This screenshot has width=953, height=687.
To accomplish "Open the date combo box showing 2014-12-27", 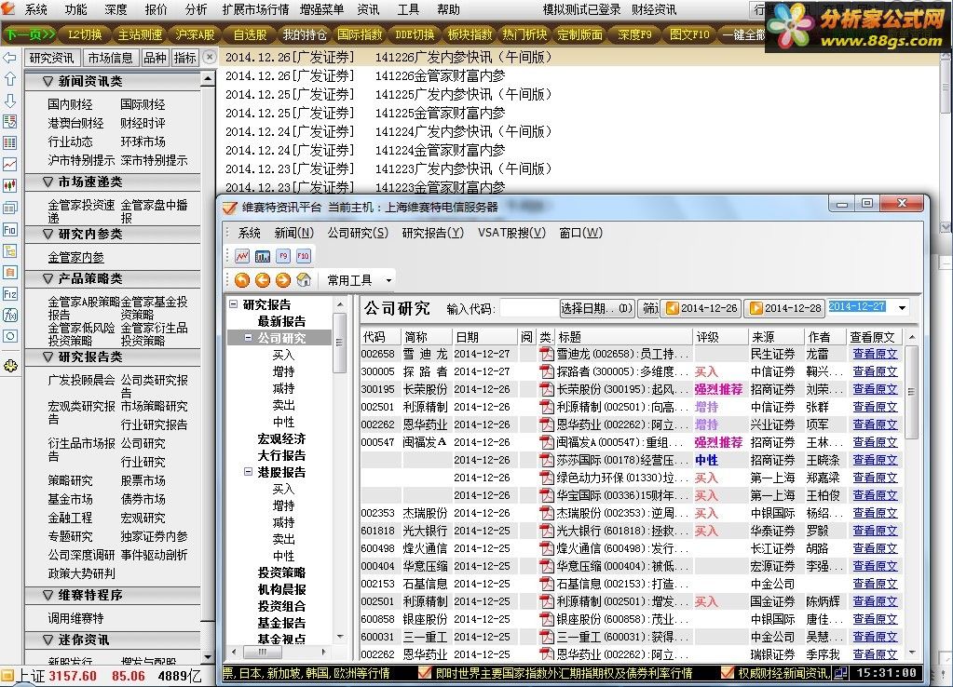I will [x=869, y=307].
